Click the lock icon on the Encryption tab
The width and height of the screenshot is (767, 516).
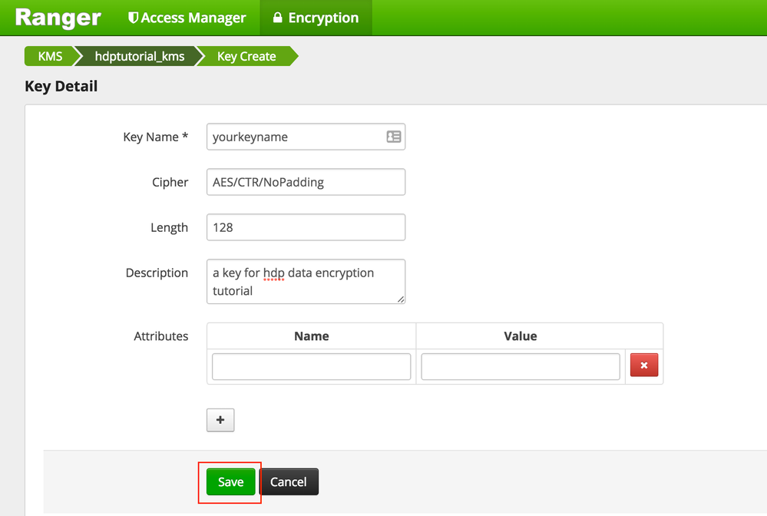[x=278, y=17]
